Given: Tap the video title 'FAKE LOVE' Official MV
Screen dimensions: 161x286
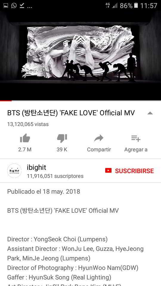Looking at the screenshot, I should coord(71,113).
